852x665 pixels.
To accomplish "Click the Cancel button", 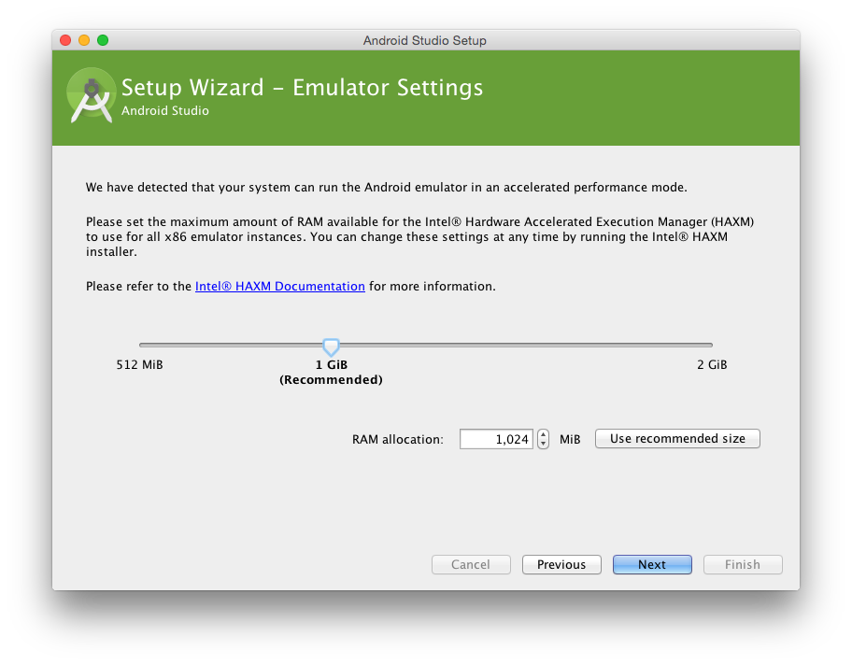I will click(471, 564).
